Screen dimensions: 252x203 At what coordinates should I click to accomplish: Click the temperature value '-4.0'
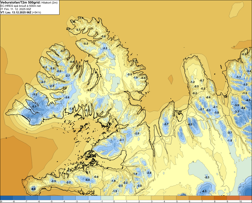pos(87,180)
